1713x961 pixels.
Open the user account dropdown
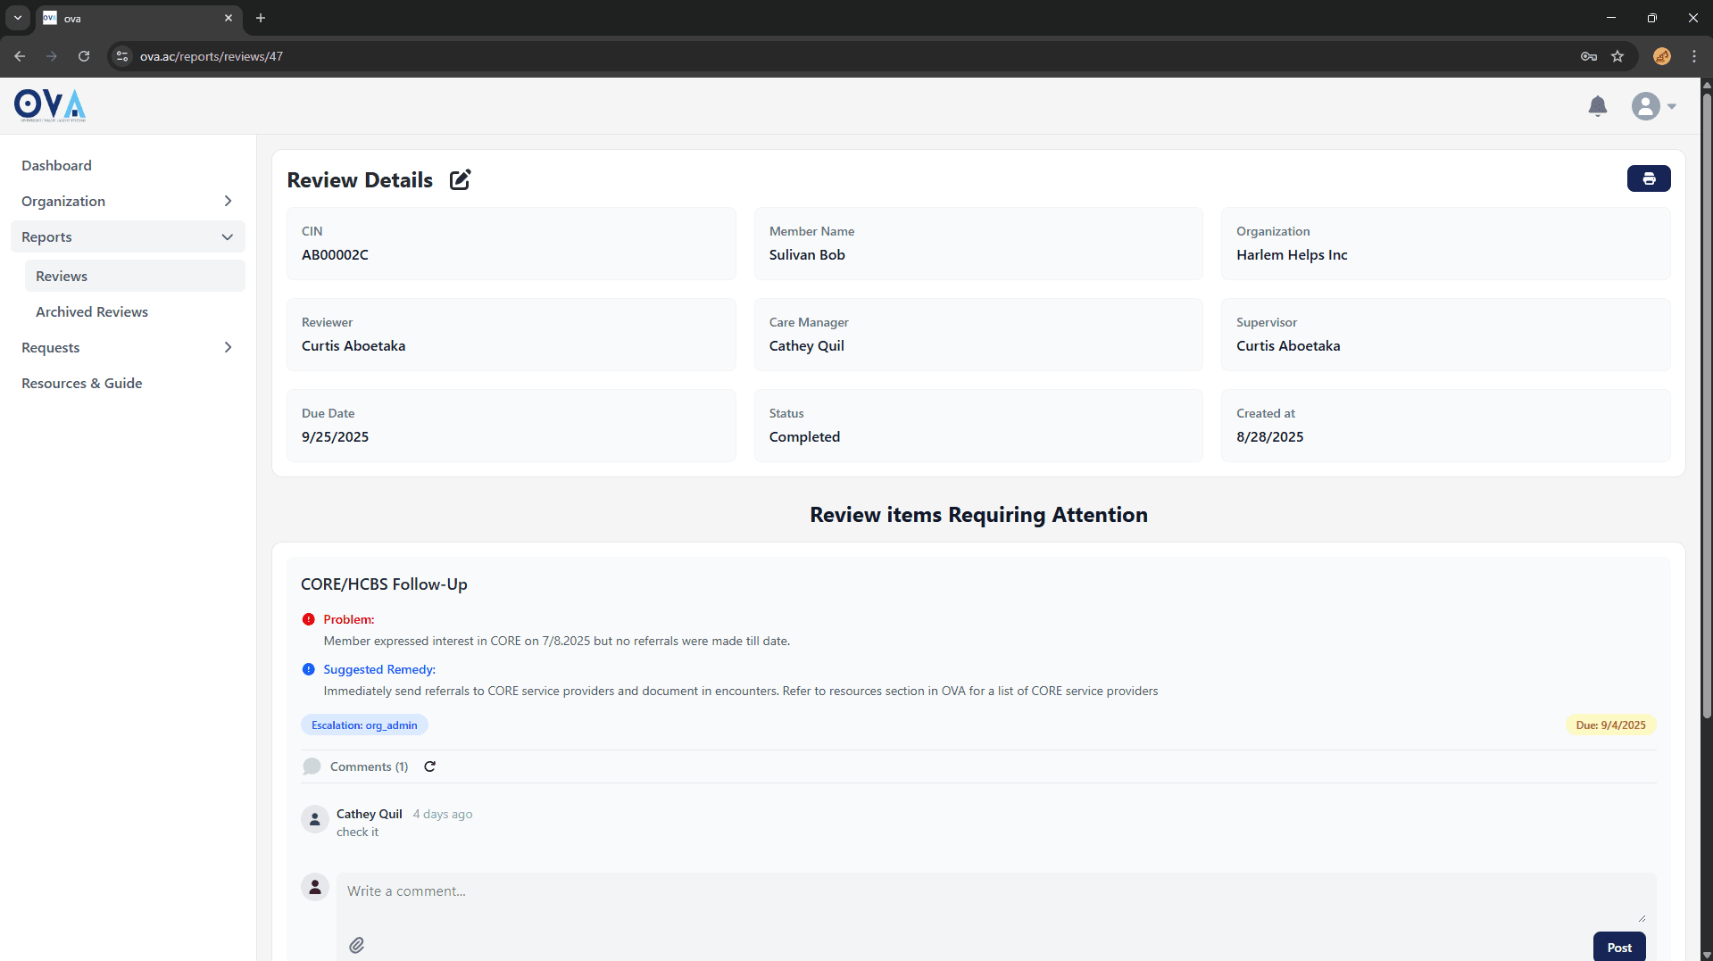coord(1653,107)
